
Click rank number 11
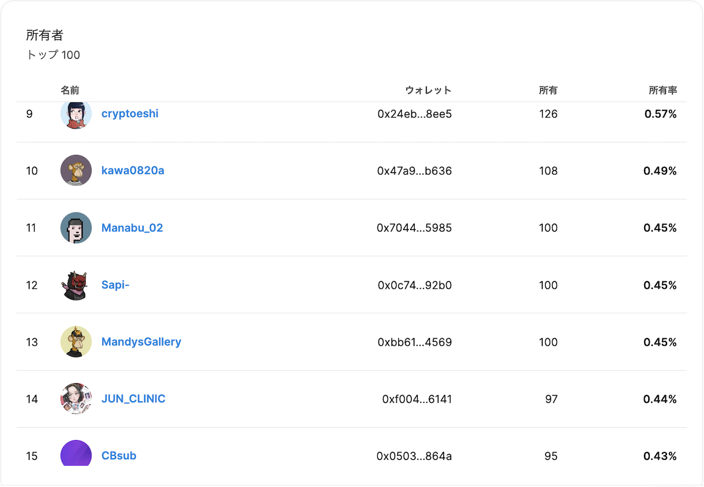(31, 228)
